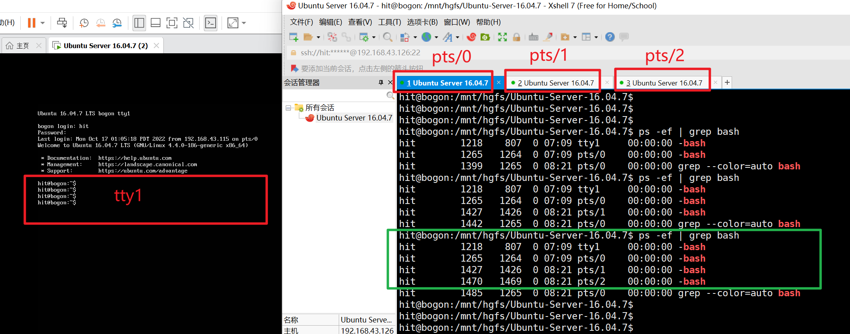Click Xshell's green full screen arrows icon
Viewport: 850px width, 334px height.
[x=503, y=37]
